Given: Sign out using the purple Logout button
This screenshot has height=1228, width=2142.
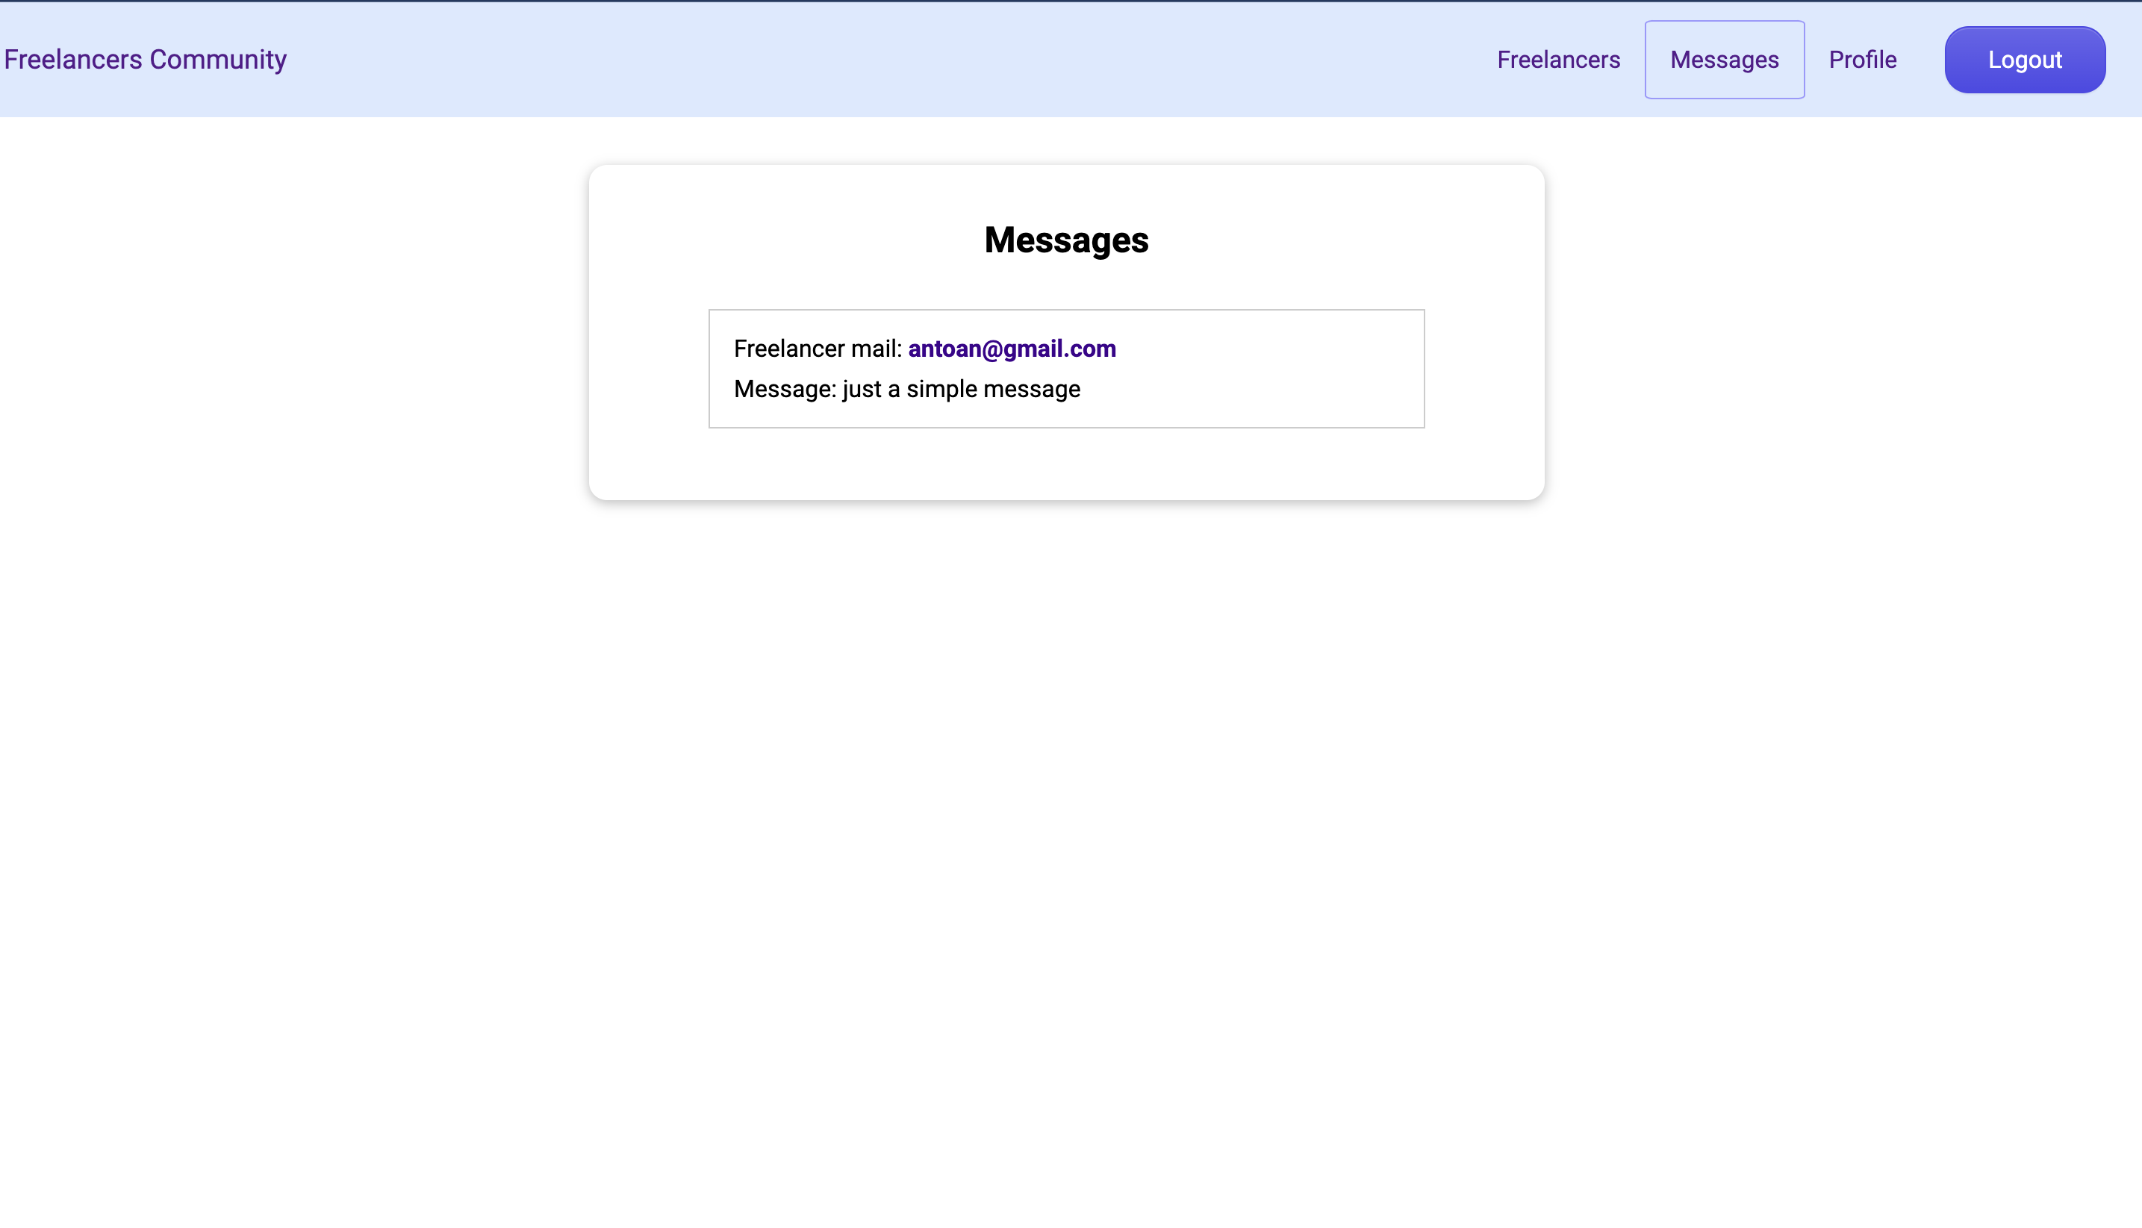Looking at the screenshot, I should click(x=2025, y=59).
